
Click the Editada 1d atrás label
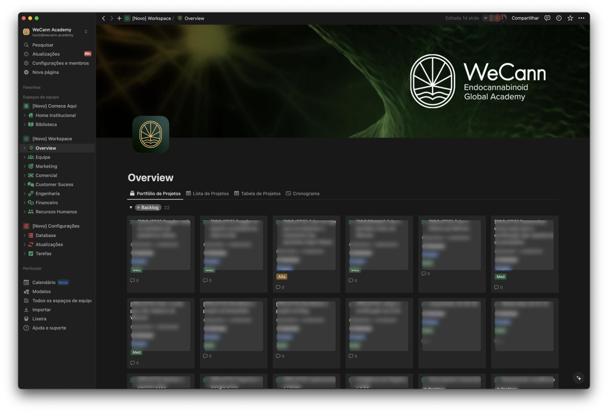click(462, 18)
